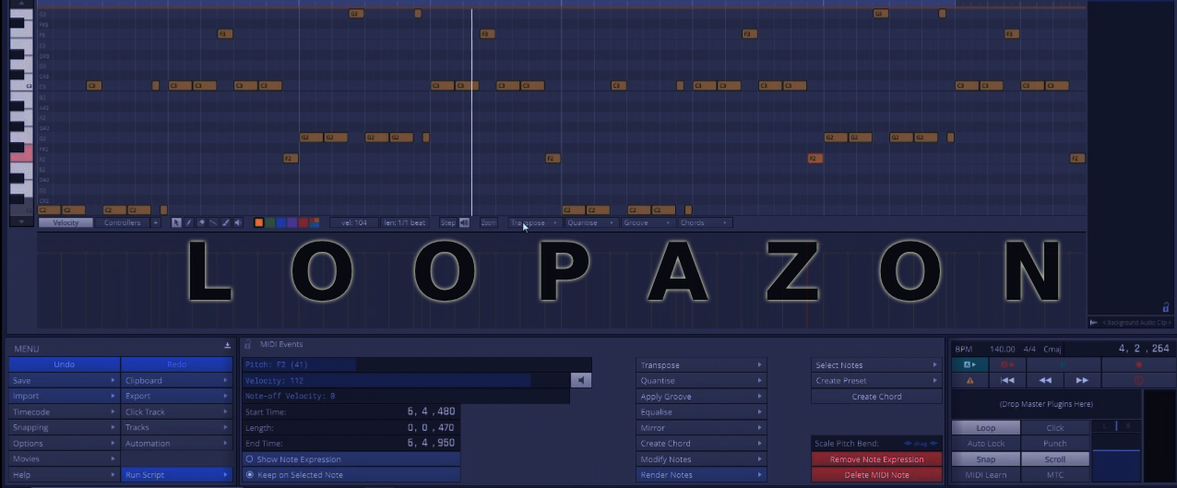Expand the Mirror submenu
The image size is (1177, 488).
(701, 428)
